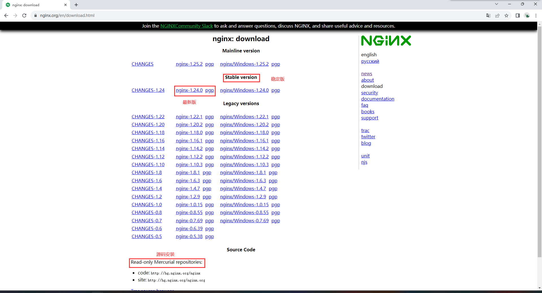
Task: Toggle the browser side panel icon
Action: pos(518,15)
